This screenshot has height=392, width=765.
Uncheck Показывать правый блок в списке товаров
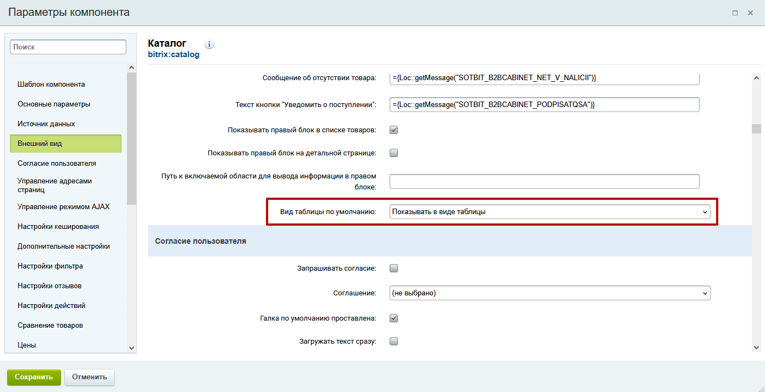click(393, 130)
